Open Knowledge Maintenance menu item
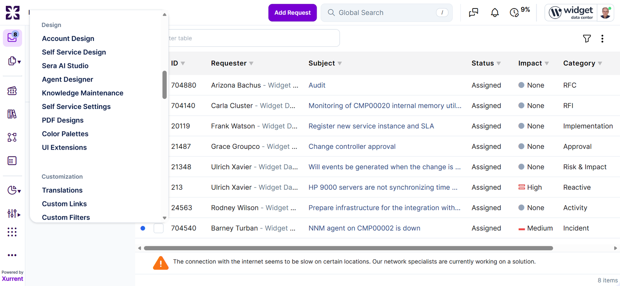This screenshot has height=286, width=620. point(83,93)
